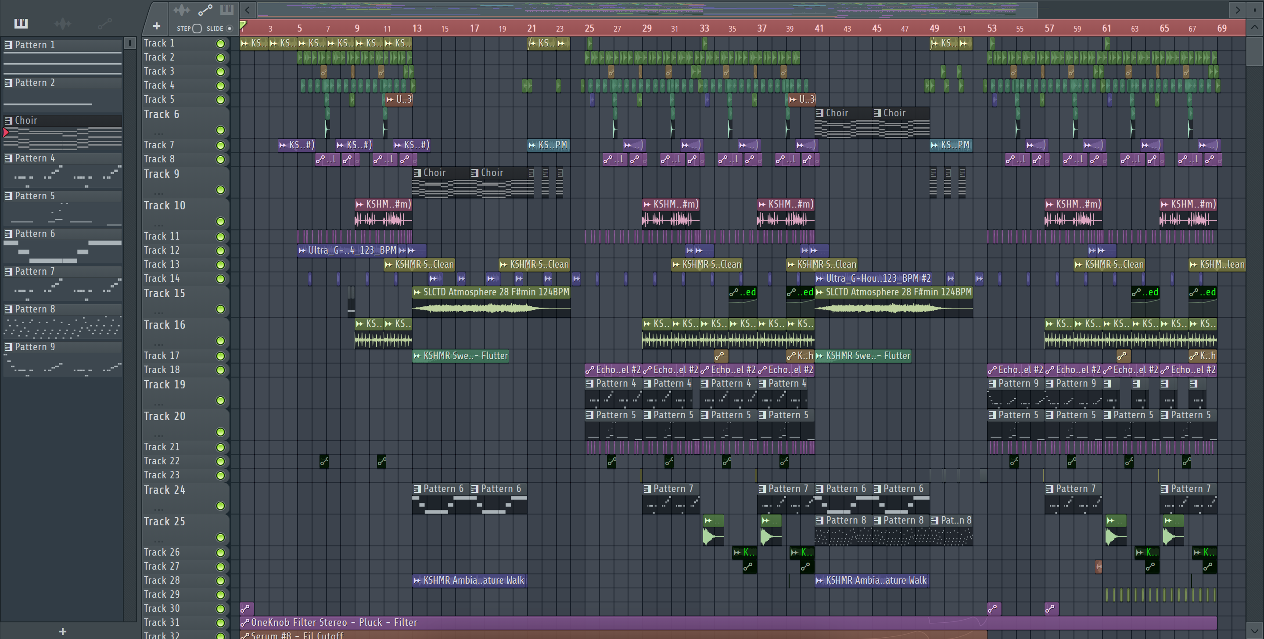Select the first KSHMR Ambia..ature Walk clip
The width and height of the screenshot is (1264, 639).
click(x=470, y=581)
